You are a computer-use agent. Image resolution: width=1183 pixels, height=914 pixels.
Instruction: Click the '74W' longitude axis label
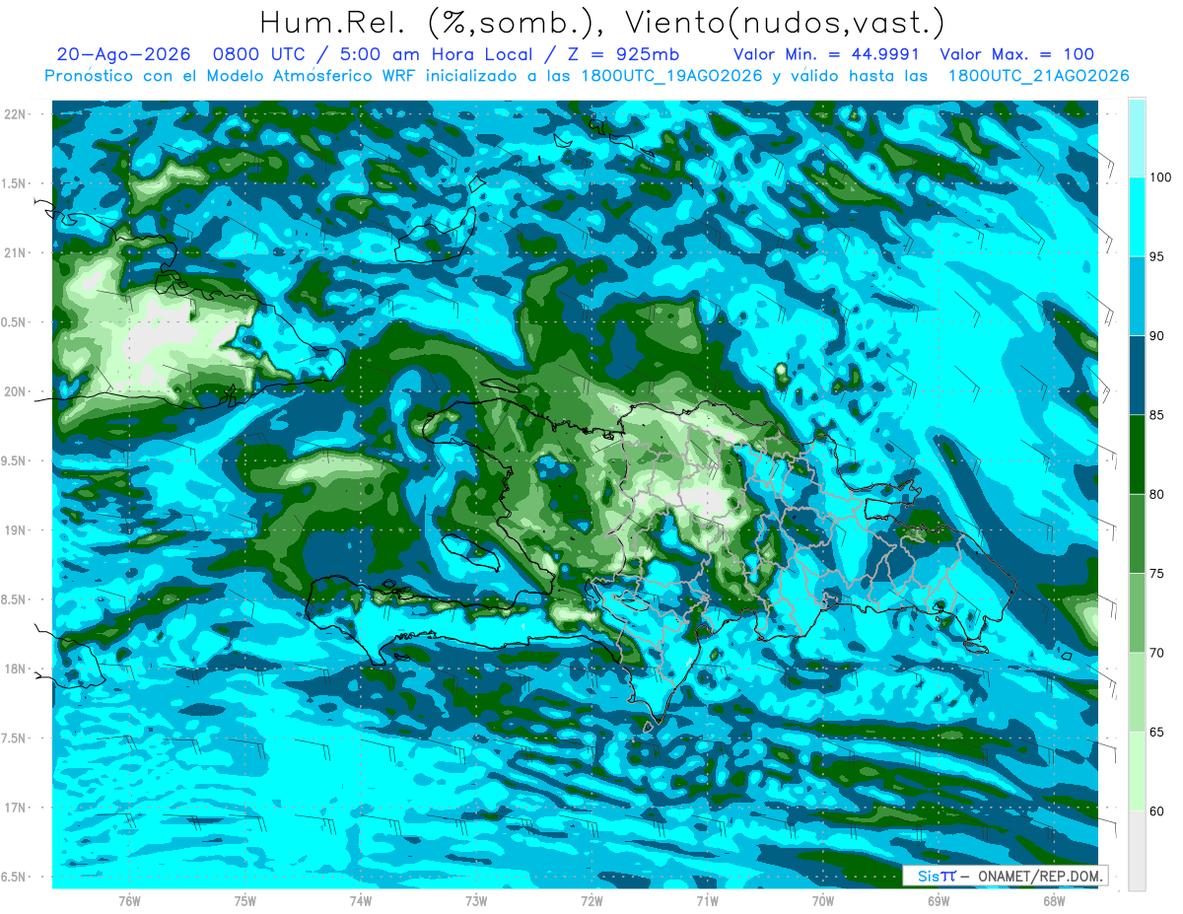click(x=361, y=900)
